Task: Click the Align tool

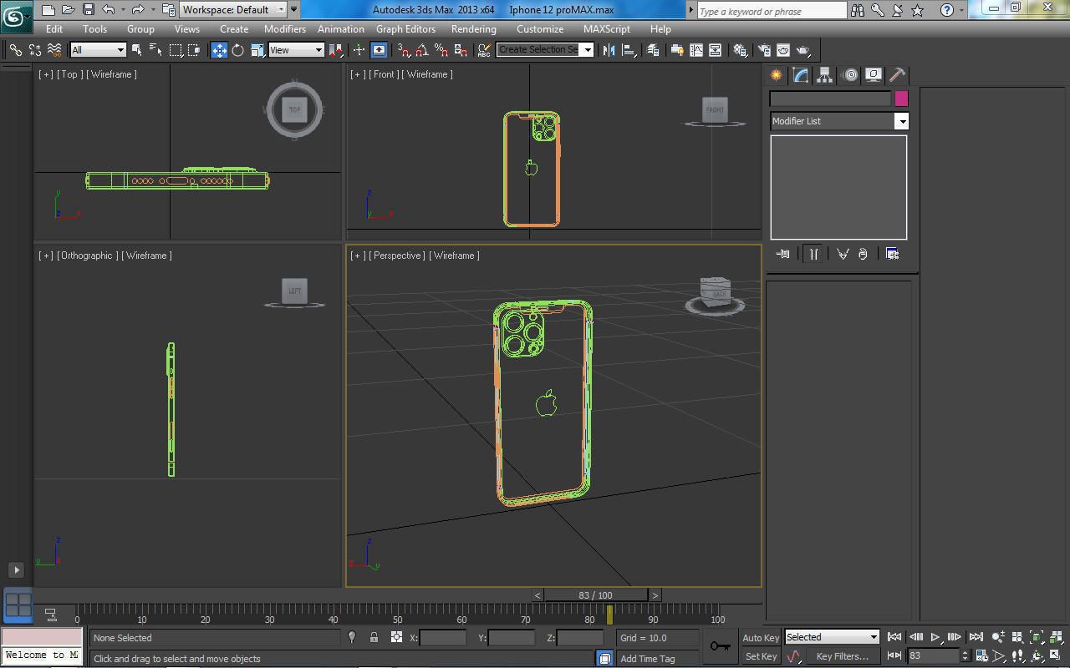Action: click(x=628, y=50)
